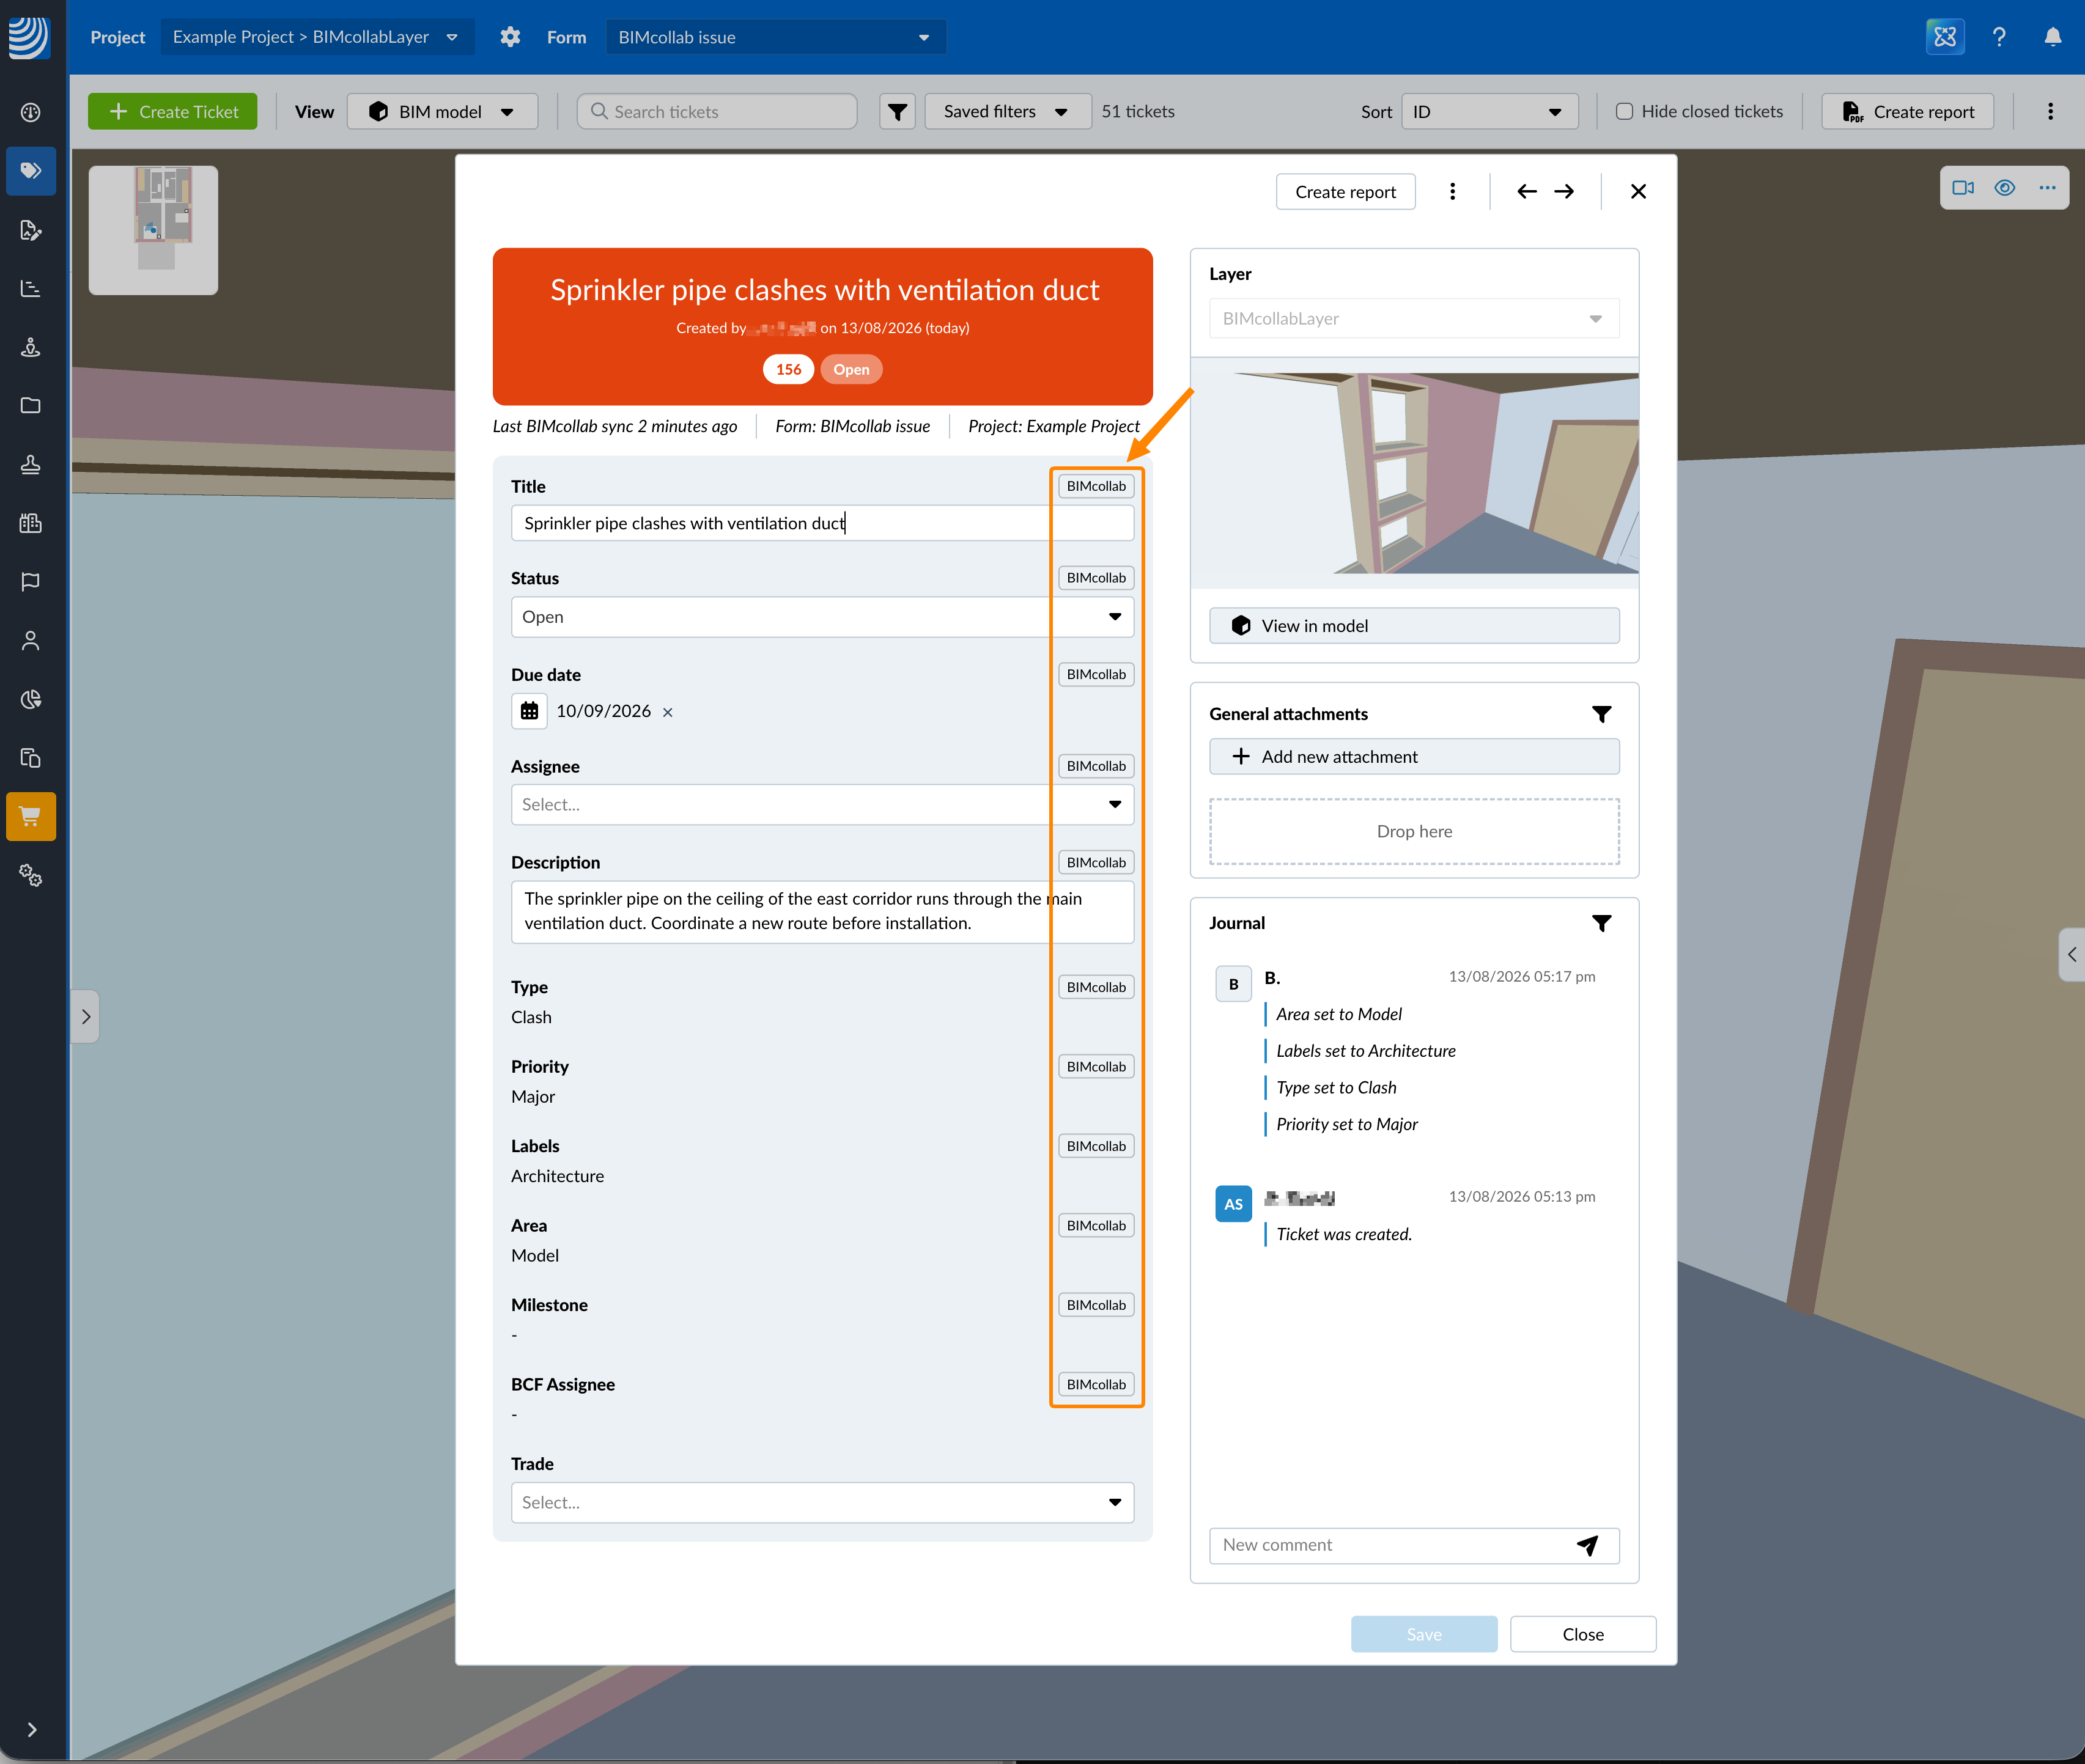
Task: Click the Description text area
Action: [x=822, y=912]
